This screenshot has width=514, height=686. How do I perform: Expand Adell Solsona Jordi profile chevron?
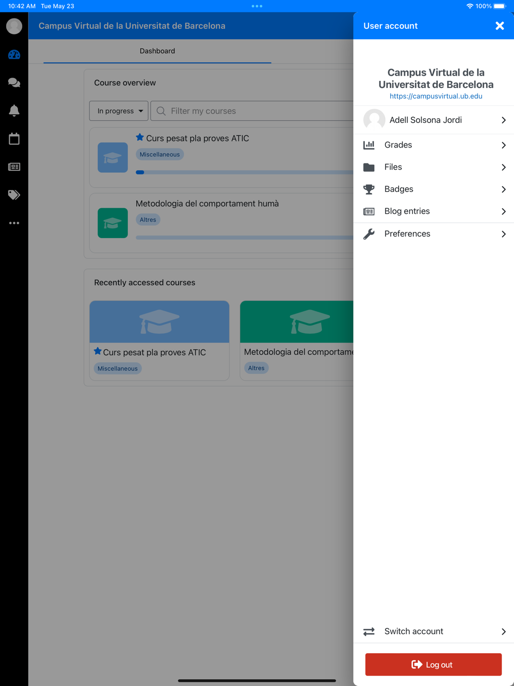point(504,120)
